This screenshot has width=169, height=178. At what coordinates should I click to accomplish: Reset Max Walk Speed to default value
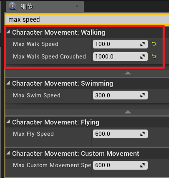(x=154, y=44)
